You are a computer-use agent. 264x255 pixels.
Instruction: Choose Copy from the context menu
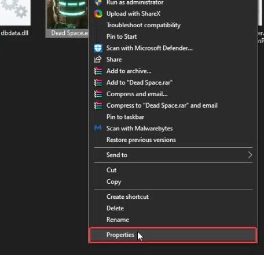pos(173,181)
